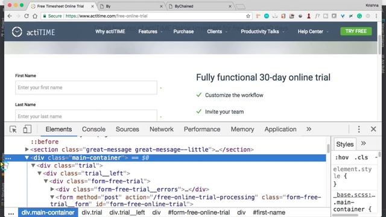Click the breadcrumb leading ellipsis
This screenshot has height=217, width=386.
[x=11, y=213]
